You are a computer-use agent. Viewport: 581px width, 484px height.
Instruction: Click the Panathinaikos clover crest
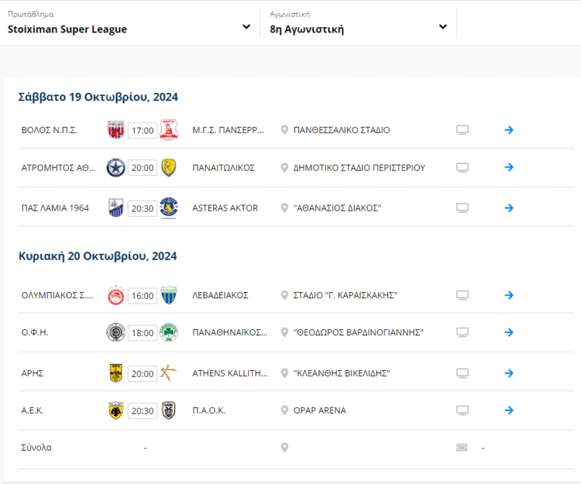[x=168, y=332]
